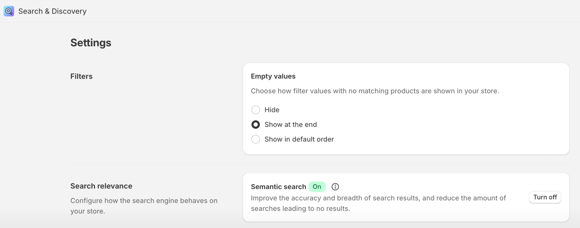Click the Search & Discovery title text
580x228 pixels.
[x=52, y=11]
